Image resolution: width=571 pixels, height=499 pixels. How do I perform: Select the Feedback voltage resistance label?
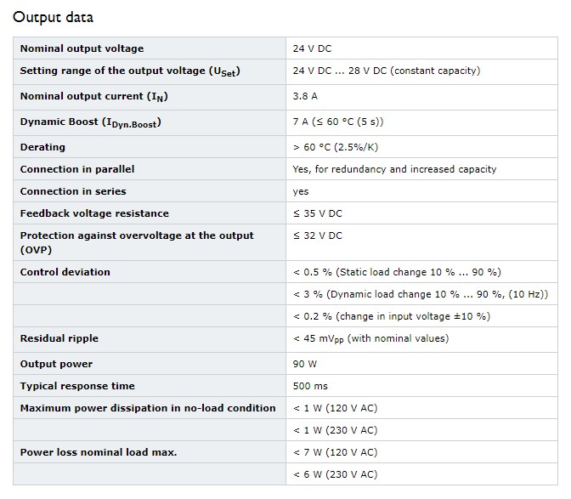[x=94, y=213]
